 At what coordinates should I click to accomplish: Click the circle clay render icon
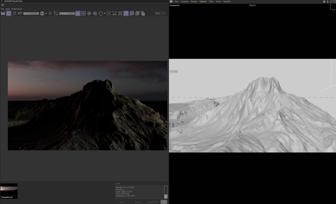point(101,13)
